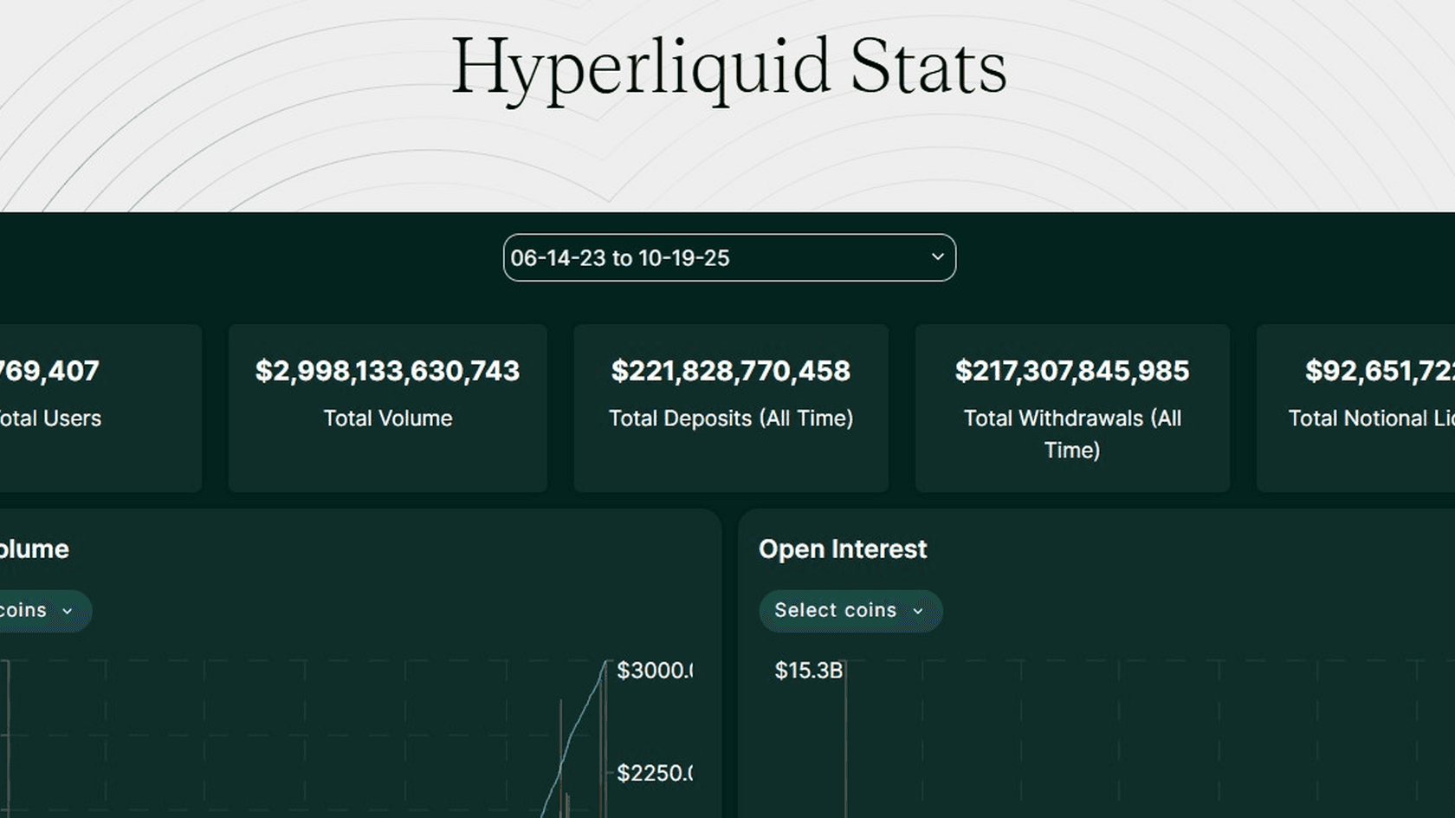
Task: Click the Volume chart heading
Action: pos(34,549)
